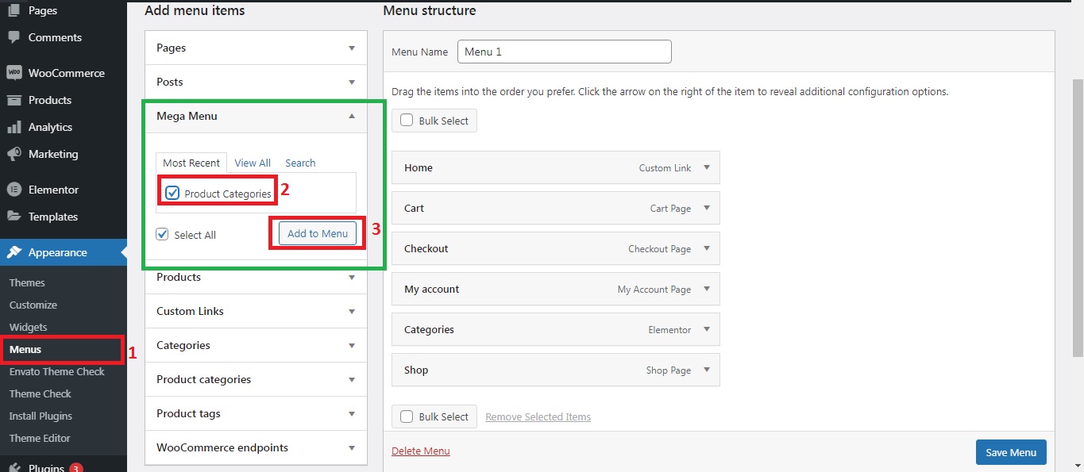The width and height of the screenshot is (1084, 472).
Task: Click the Comments speech bubble icon
Action: [x=14, y=37]
